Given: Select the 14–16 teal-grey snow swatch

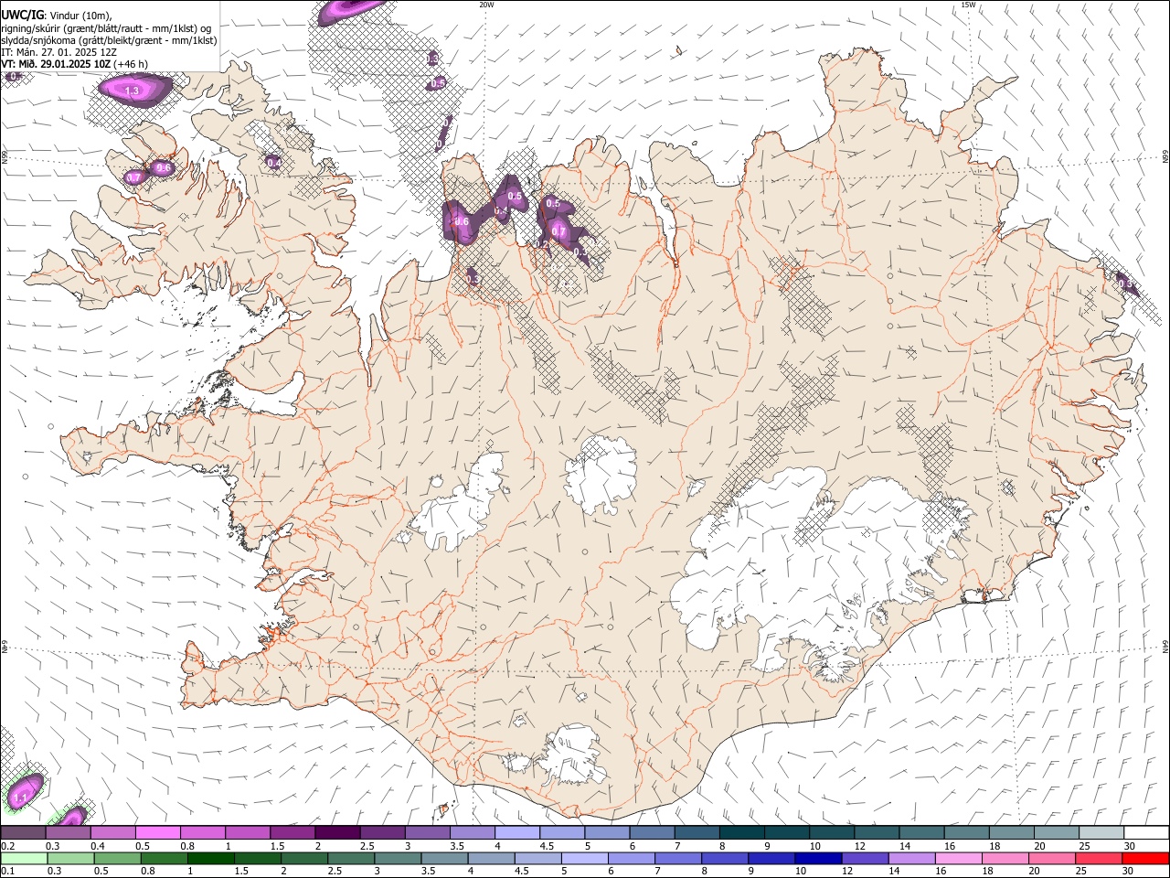Looking at the screenshot, I should click(x=921, y=833).
